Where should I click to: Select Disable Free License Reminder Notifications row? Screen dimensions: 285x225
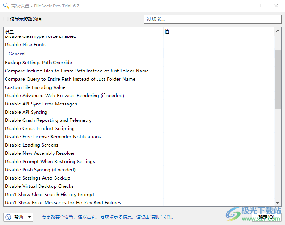point(139,136)
